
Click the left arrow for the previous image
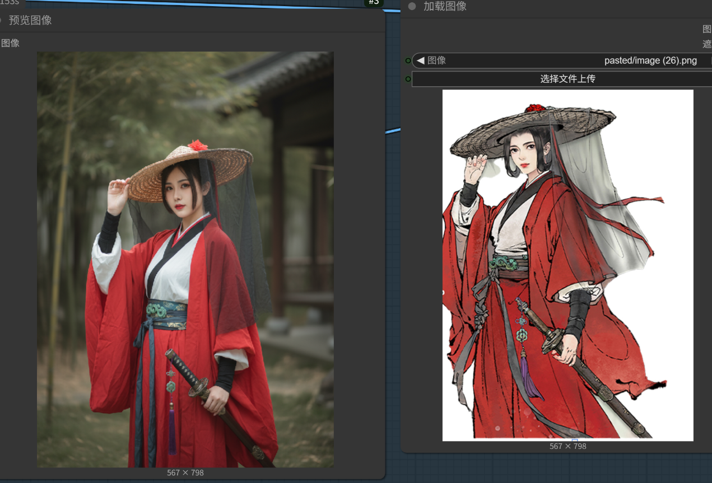click(x=420, y=60)
